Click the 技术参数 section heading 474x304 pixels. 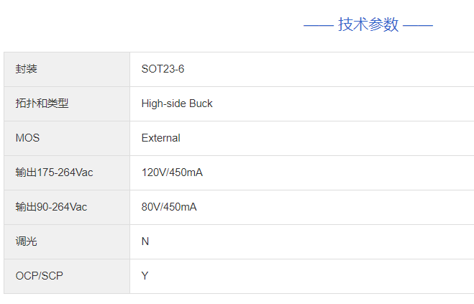click(368, 24)
